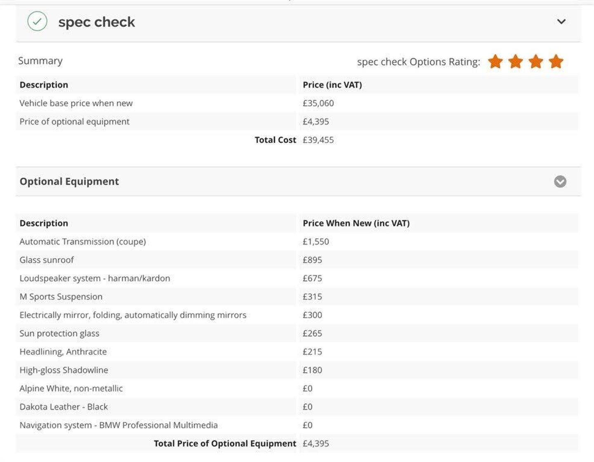Screen dimensions: 594x462
Task: Click the Optional Equipment header
Action: [x=298, y=181]
